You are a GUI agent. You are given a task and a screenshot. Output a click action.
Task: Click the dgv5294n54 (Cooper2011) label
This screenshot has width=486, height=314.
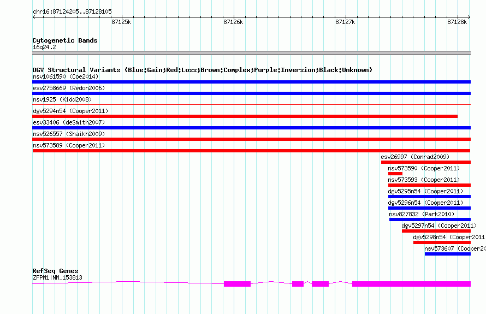click(x=70, y=111)
